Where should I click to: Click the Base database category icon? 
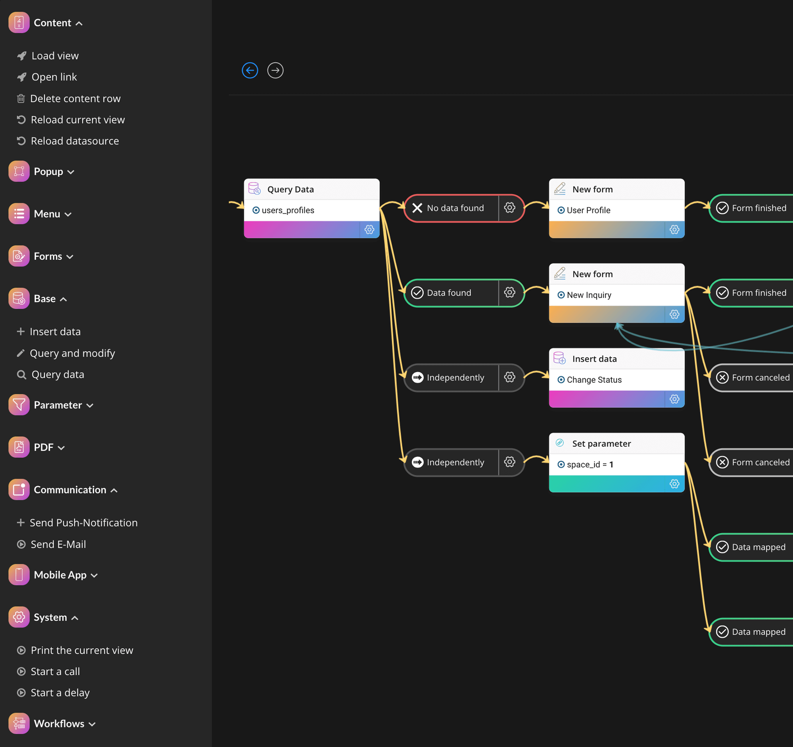tap(19, 298)
